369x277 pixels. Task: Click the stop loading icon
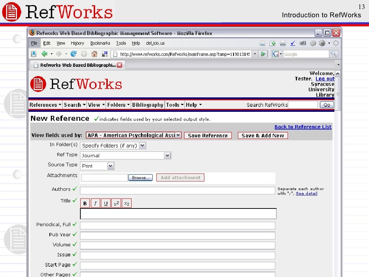[84, 54]
